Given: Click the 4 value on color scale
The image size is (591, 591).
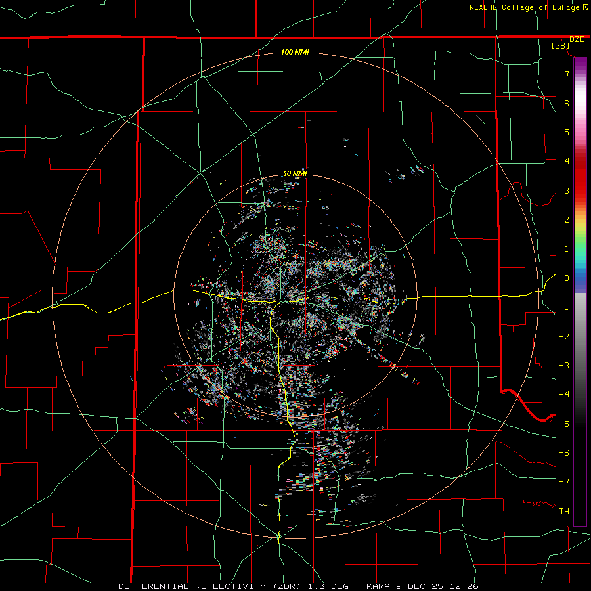Looking at the screenshot, I should 567,162.
